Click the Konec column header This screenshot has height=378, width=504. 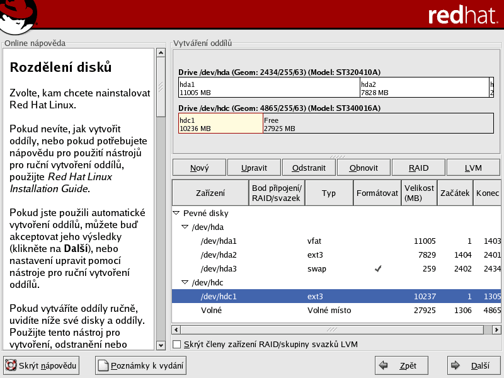click(487, 193)
